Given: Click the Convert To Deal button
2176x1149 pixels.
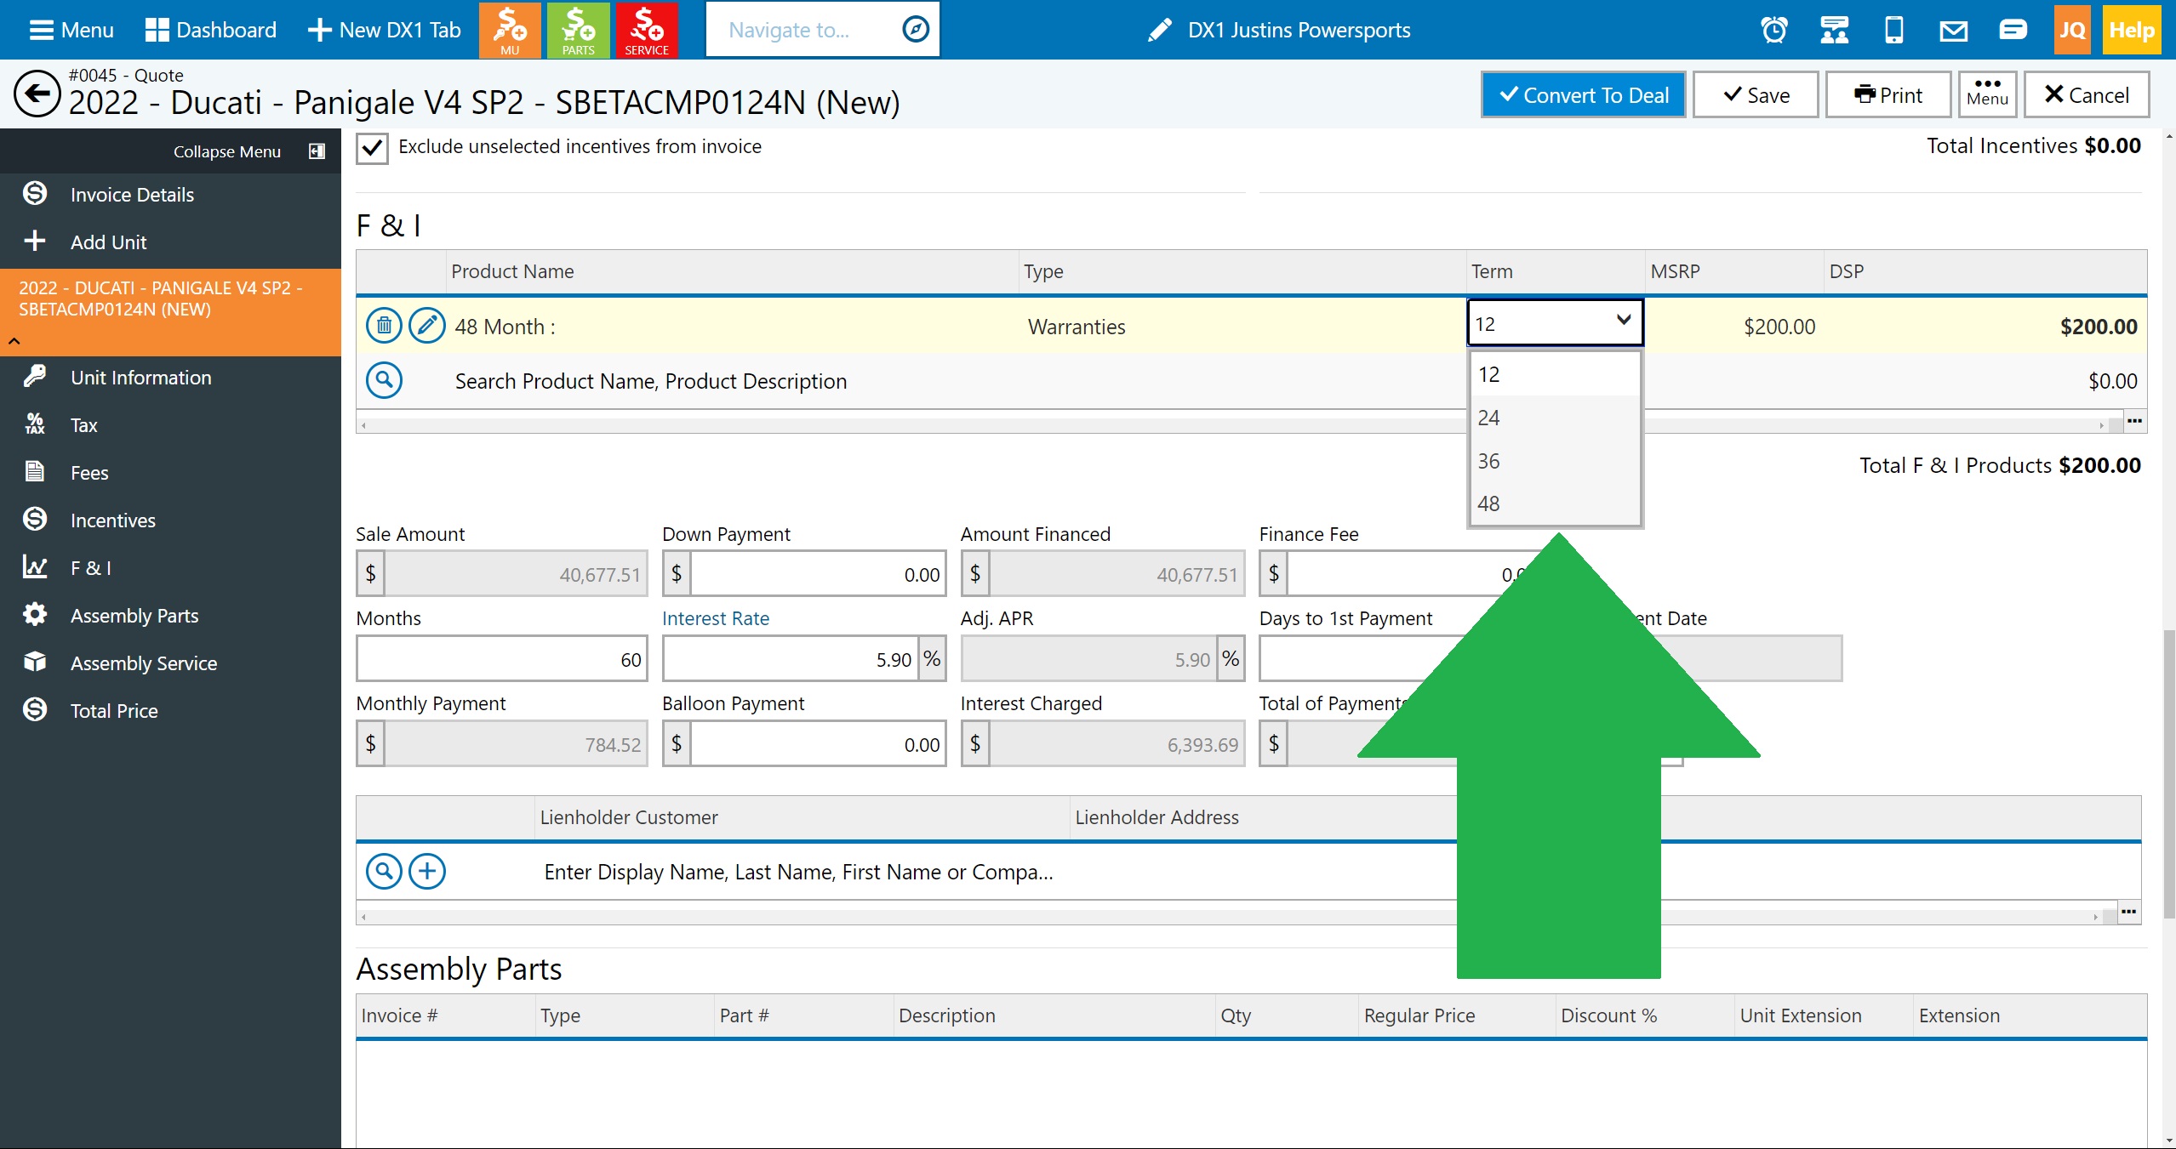Looking at the screenshot, I should coord(1583,95).
